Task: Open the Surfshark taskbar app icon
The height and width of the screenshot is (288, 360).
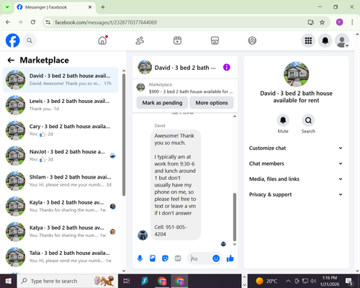Action: [145, 281]
